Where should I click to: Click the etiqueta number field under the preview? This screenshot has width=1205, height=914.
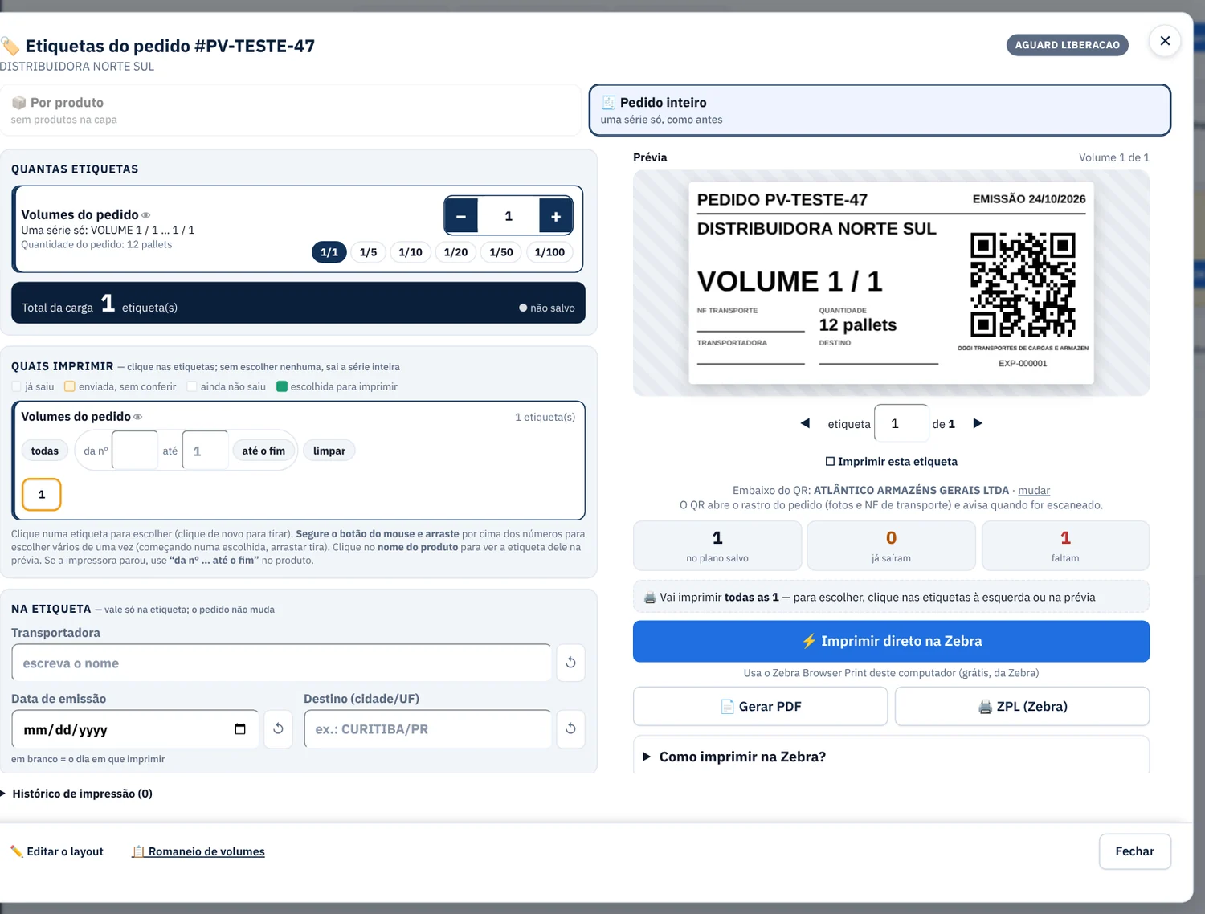click(901, 423)
